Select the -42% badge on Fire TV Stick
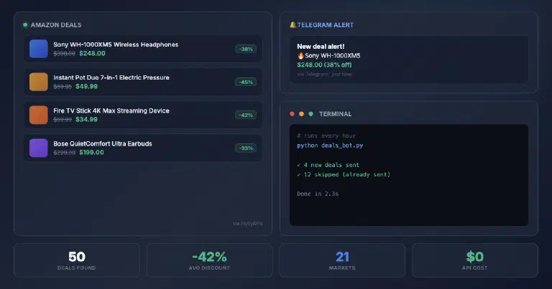Screen dimensions: 552x289 246,115
